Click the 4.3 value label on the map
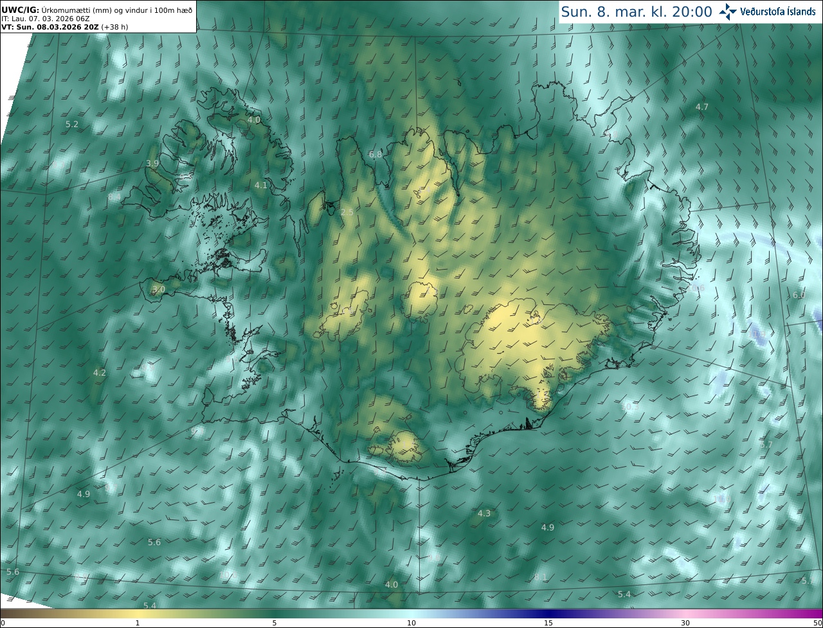823x628 pixels. [x=484, y=513]
